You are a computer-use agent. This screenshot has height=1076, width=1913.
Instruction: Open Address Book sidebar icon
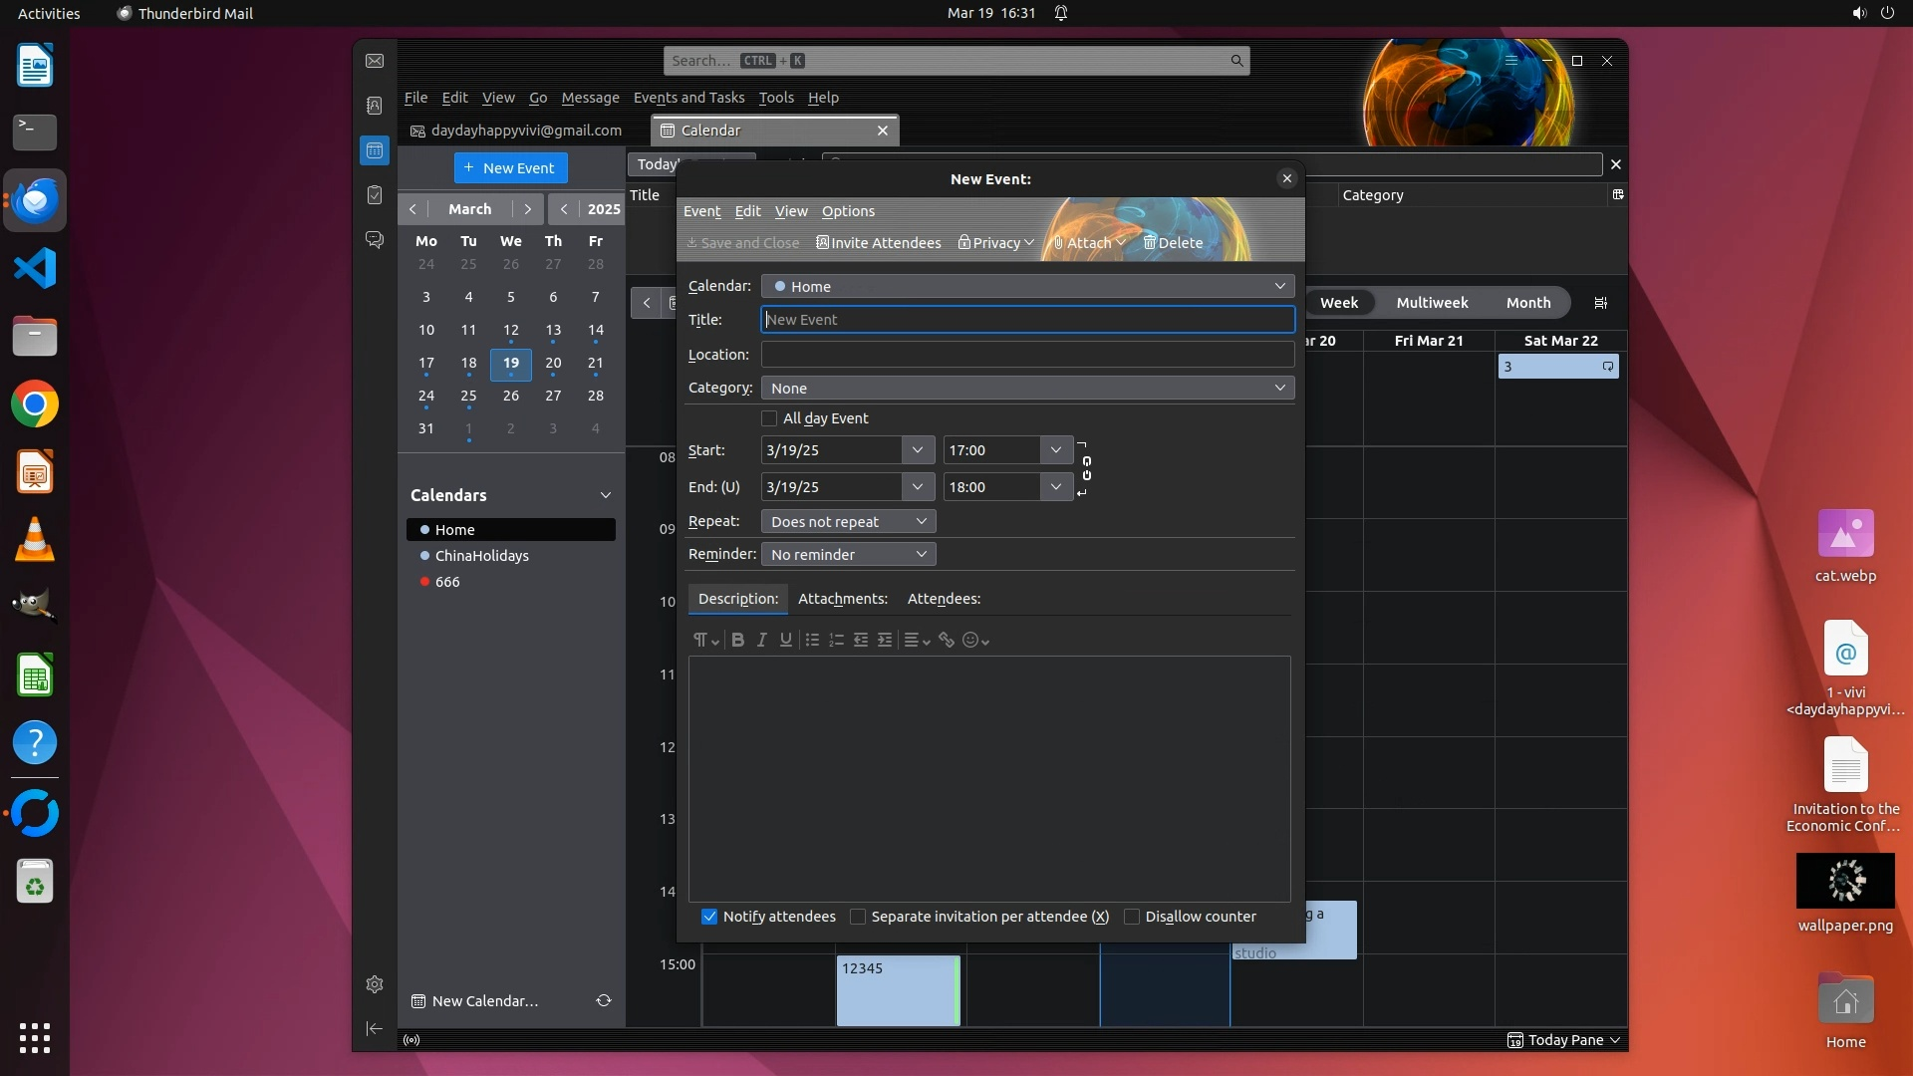pyautogui.click(x=375, y=106)
